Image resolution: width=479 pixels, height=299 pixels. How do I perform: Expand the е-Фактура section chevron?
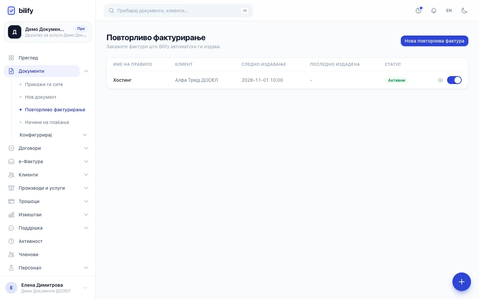(86, 161)
